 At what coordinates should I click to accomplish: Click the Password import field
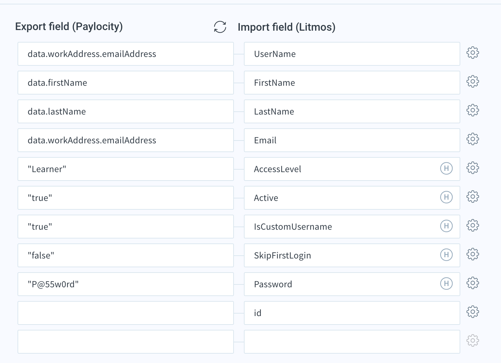click(x=352, y=284)
